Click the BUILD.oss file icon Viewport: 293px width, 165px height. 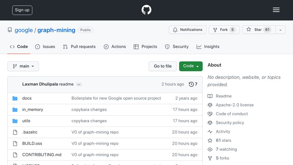(x=15, y=144)
